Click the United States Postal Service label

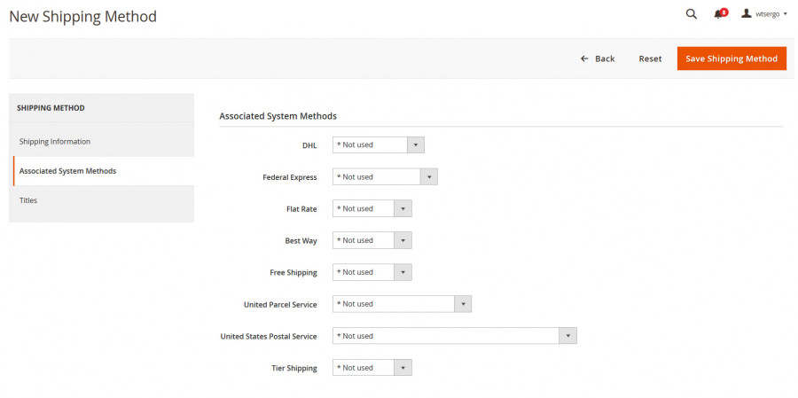click(x=269, y=337)
